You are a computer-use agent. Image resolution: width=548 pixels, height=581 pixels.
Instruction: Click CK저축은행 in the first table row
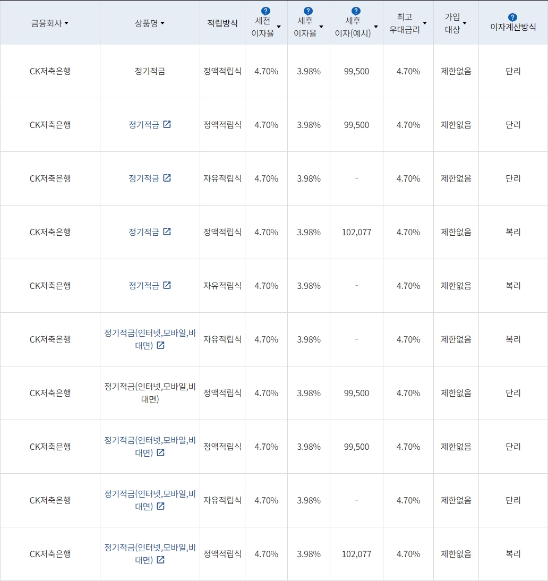49,72
